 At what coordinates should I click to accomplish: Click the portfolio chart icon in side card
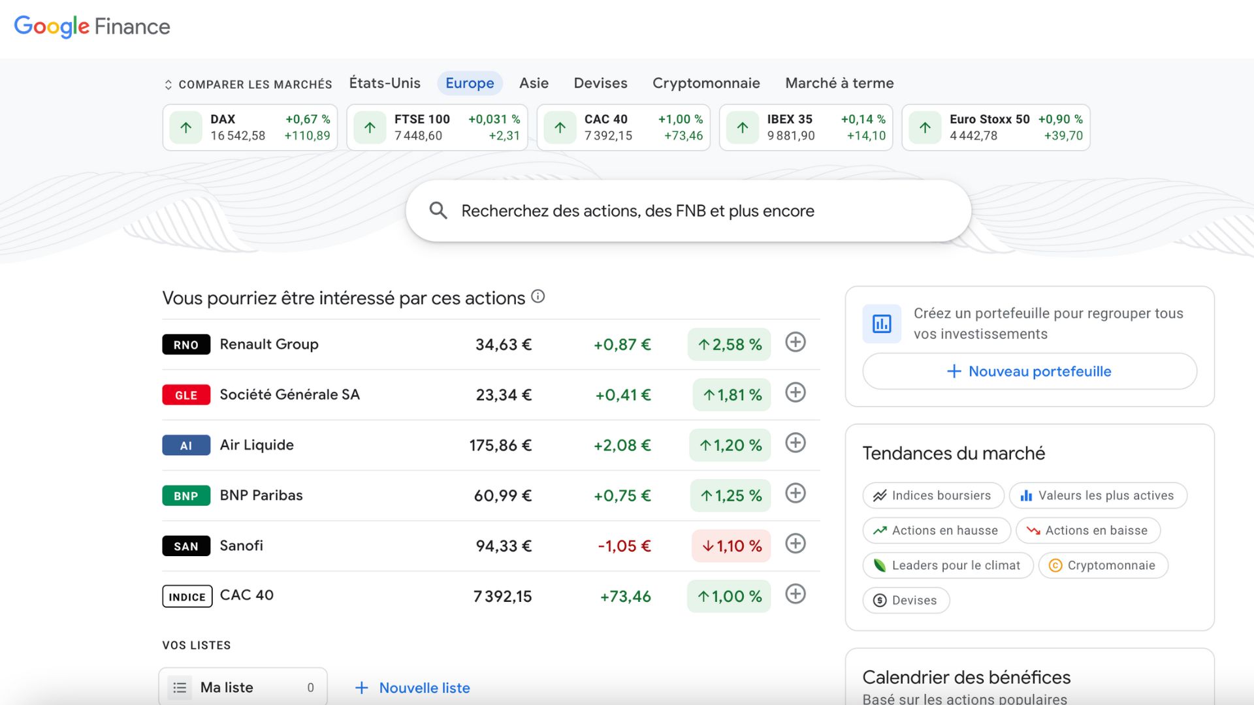[x=881, y=324]
